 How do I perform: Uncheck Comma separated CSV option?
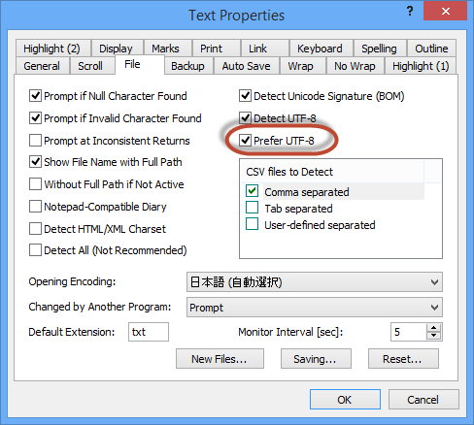[x=252, y=191]
